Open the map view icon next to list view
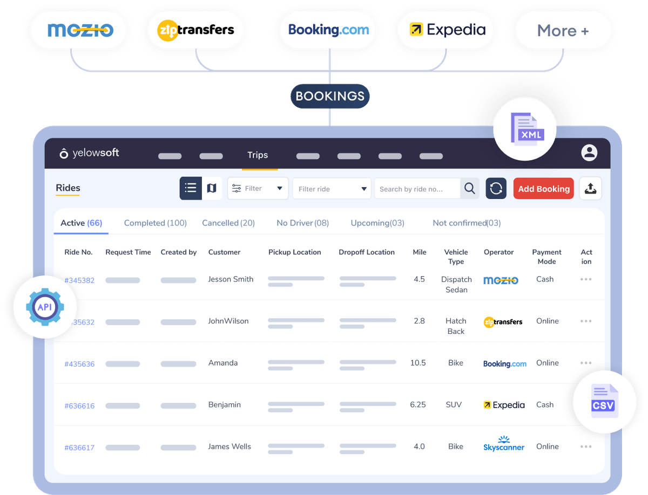The width and height of the screenshot is (648, 495). [211, 188]
